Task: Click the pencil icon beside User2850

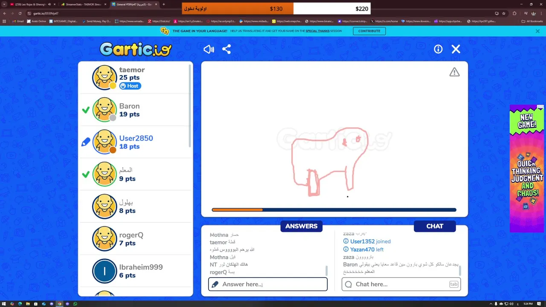Action: 86,142
